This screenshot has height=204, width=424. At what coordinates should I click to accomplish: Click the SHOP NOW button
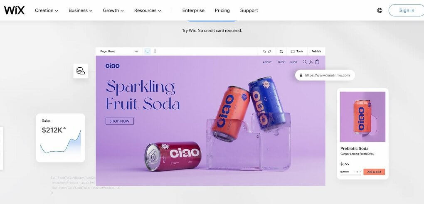[120, 121]
